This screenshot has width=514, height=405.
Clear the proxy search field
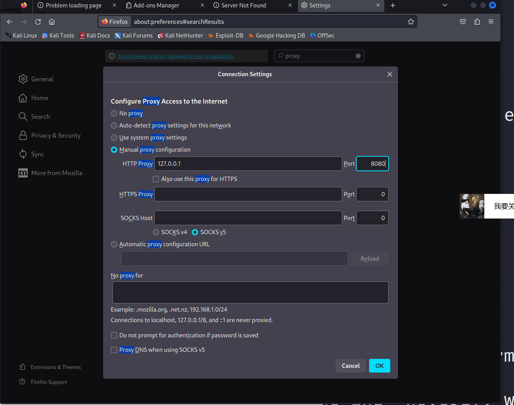(358, 56)
